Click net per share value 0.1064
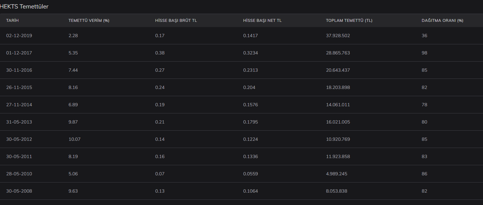The height and width of the screenshot is (205, 483). [250, 191]
